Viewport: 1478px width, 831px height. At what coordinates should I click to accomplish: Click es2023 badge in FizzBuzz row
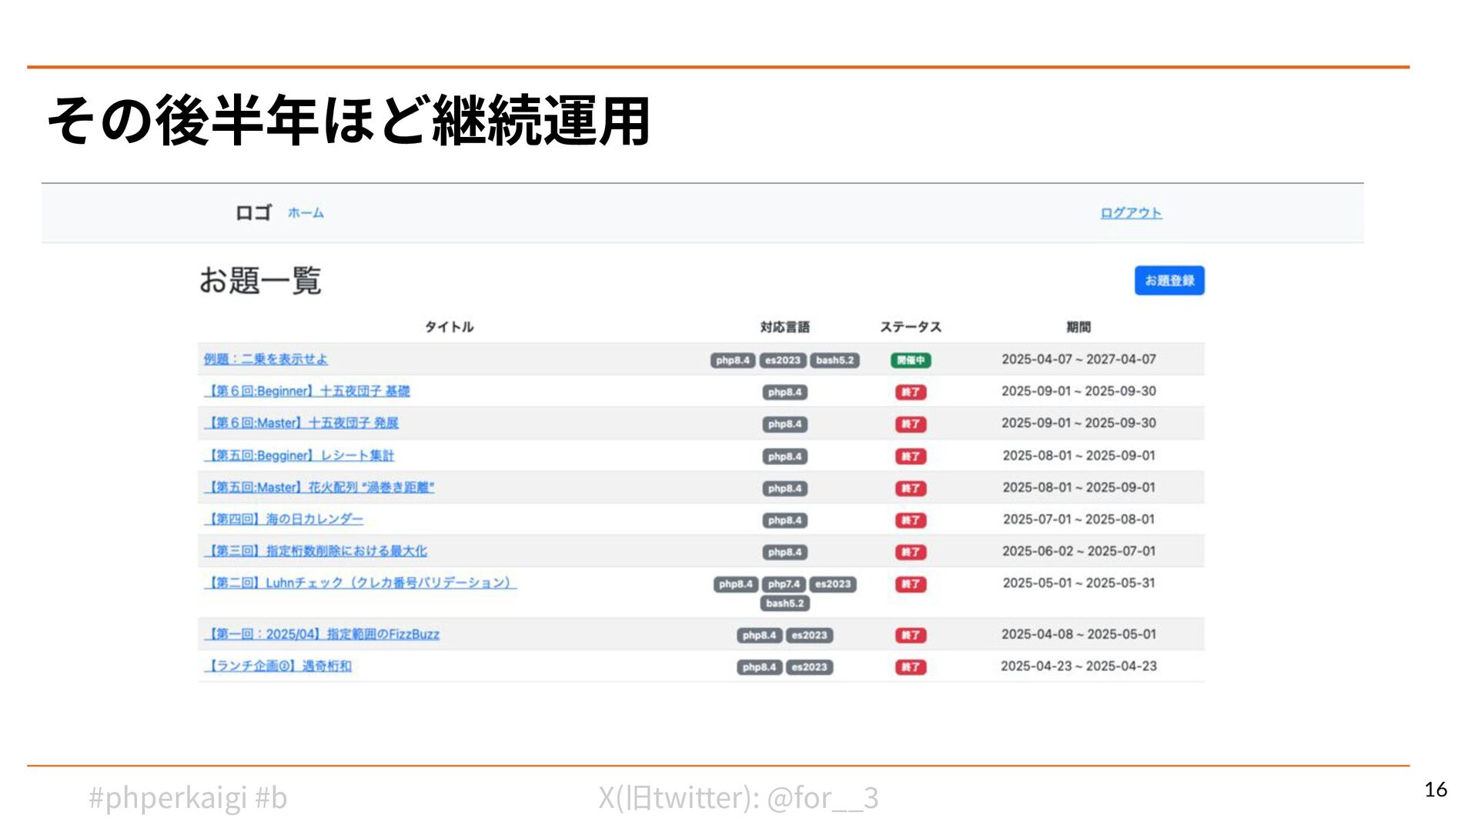(809, 636)
